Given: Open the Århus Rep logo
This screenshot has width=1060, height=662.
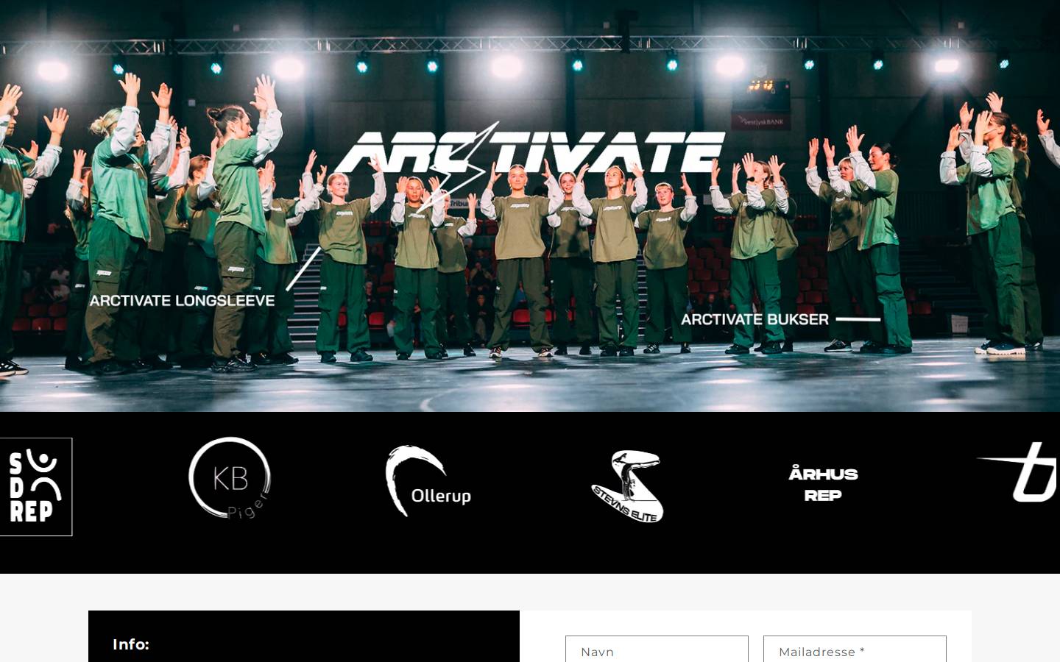Looking at the screenshot, I should 823,484.
